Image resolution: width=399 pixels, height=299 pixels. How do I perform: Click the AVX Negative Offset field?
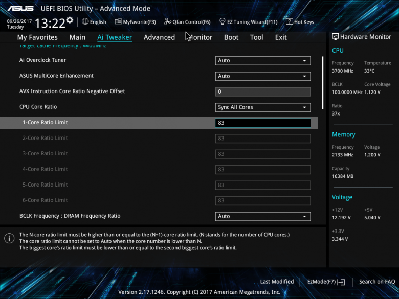pos(263,92)
